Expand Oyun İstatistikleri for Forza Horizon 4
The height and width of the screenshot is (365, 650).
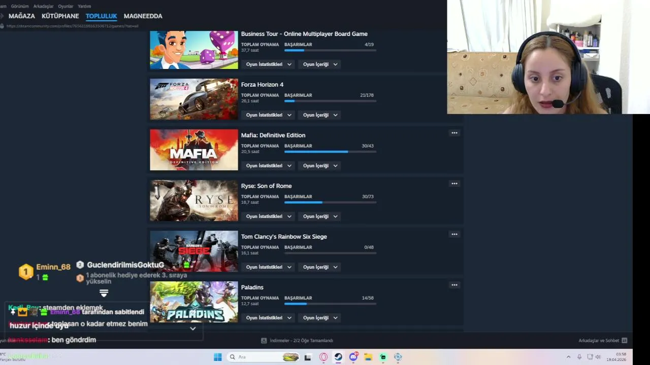268,115
